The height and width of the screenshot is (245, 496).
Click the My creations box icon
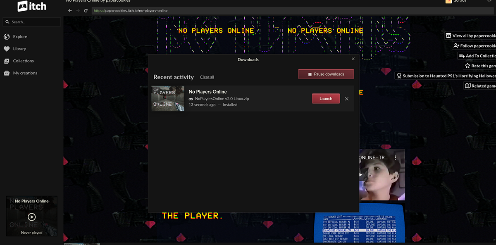(7, 73)
